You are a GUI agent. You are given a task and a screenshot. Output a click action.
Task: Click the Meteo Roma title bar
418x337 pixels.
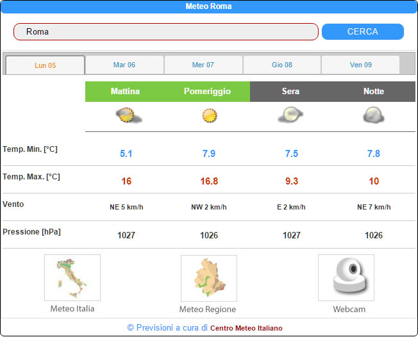pyautogui.click(x=209, y=6)
